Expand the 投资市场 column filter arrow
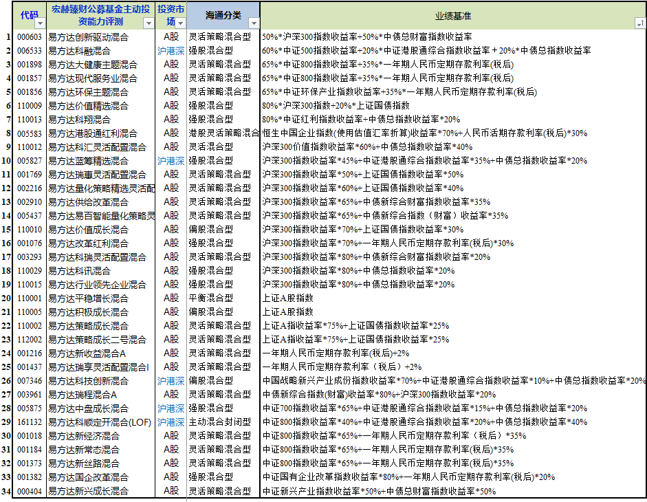The width and height of the screenshot is (647, 502). coord(180,23)
